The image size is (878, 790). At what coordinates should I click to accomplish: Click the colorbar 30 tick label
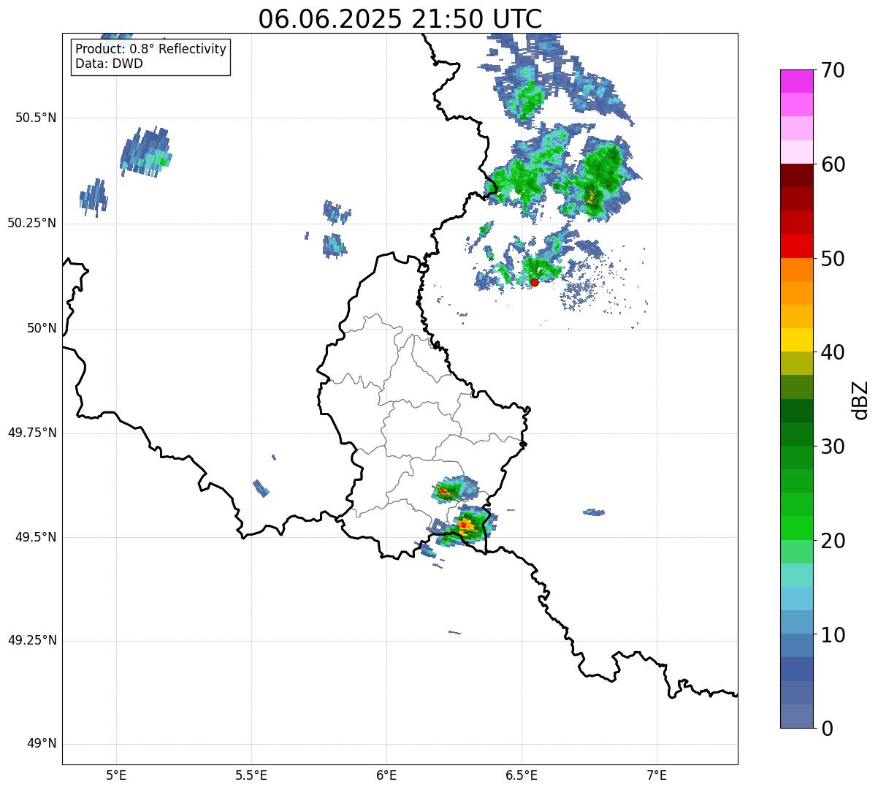coord(833,447)
